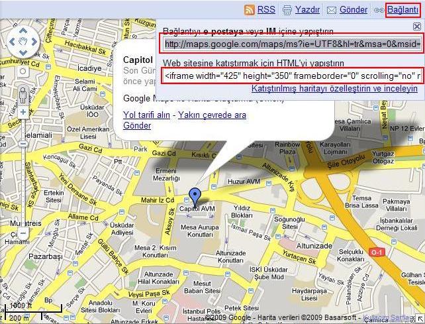Click the Capitol title in info balloon
This screenshot has width=425, height=324.
click(138, 60)
